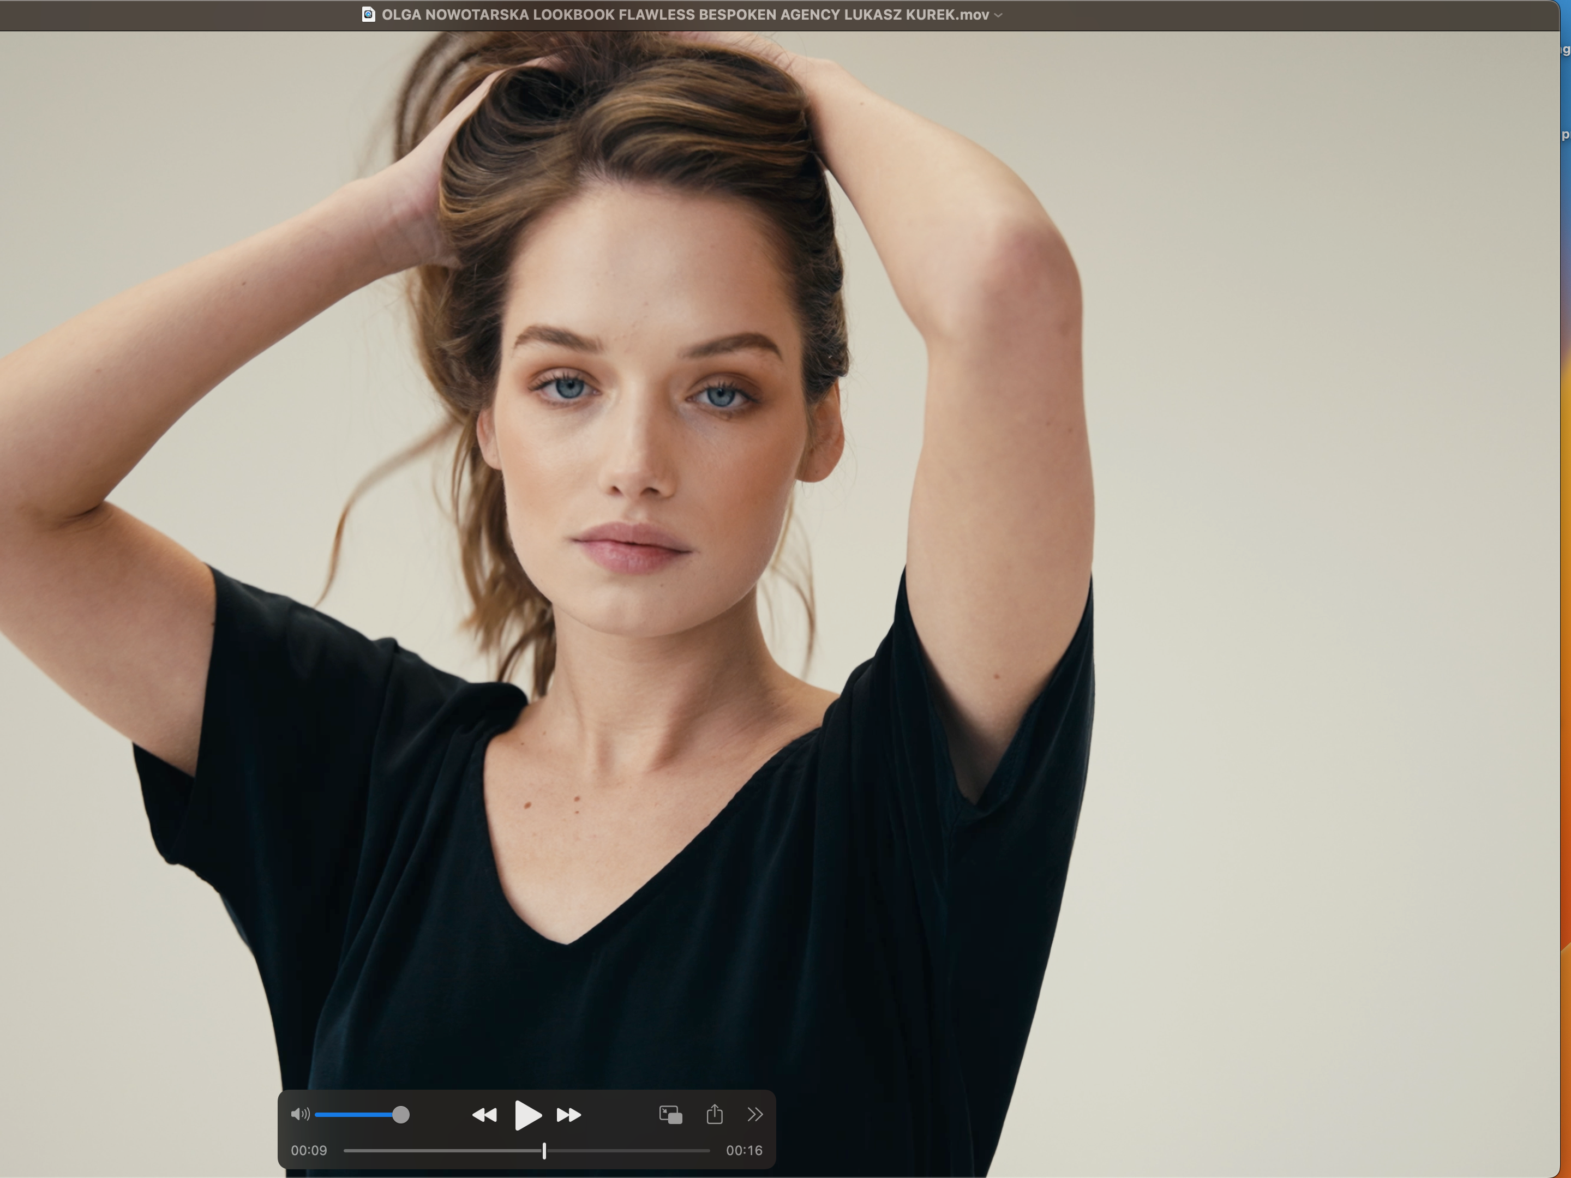1571x1178 pixels.
Task: Click the volume slider knob
Action: [400, 1115]
